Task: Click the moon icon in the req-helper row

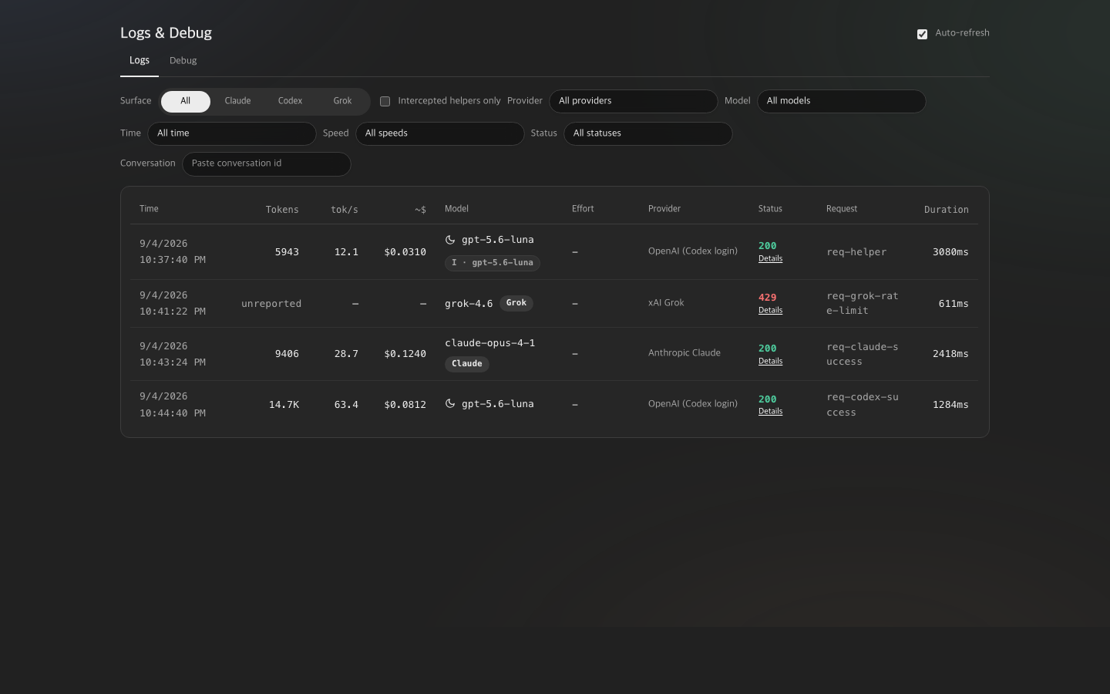Action: click(x=450, y=240)
